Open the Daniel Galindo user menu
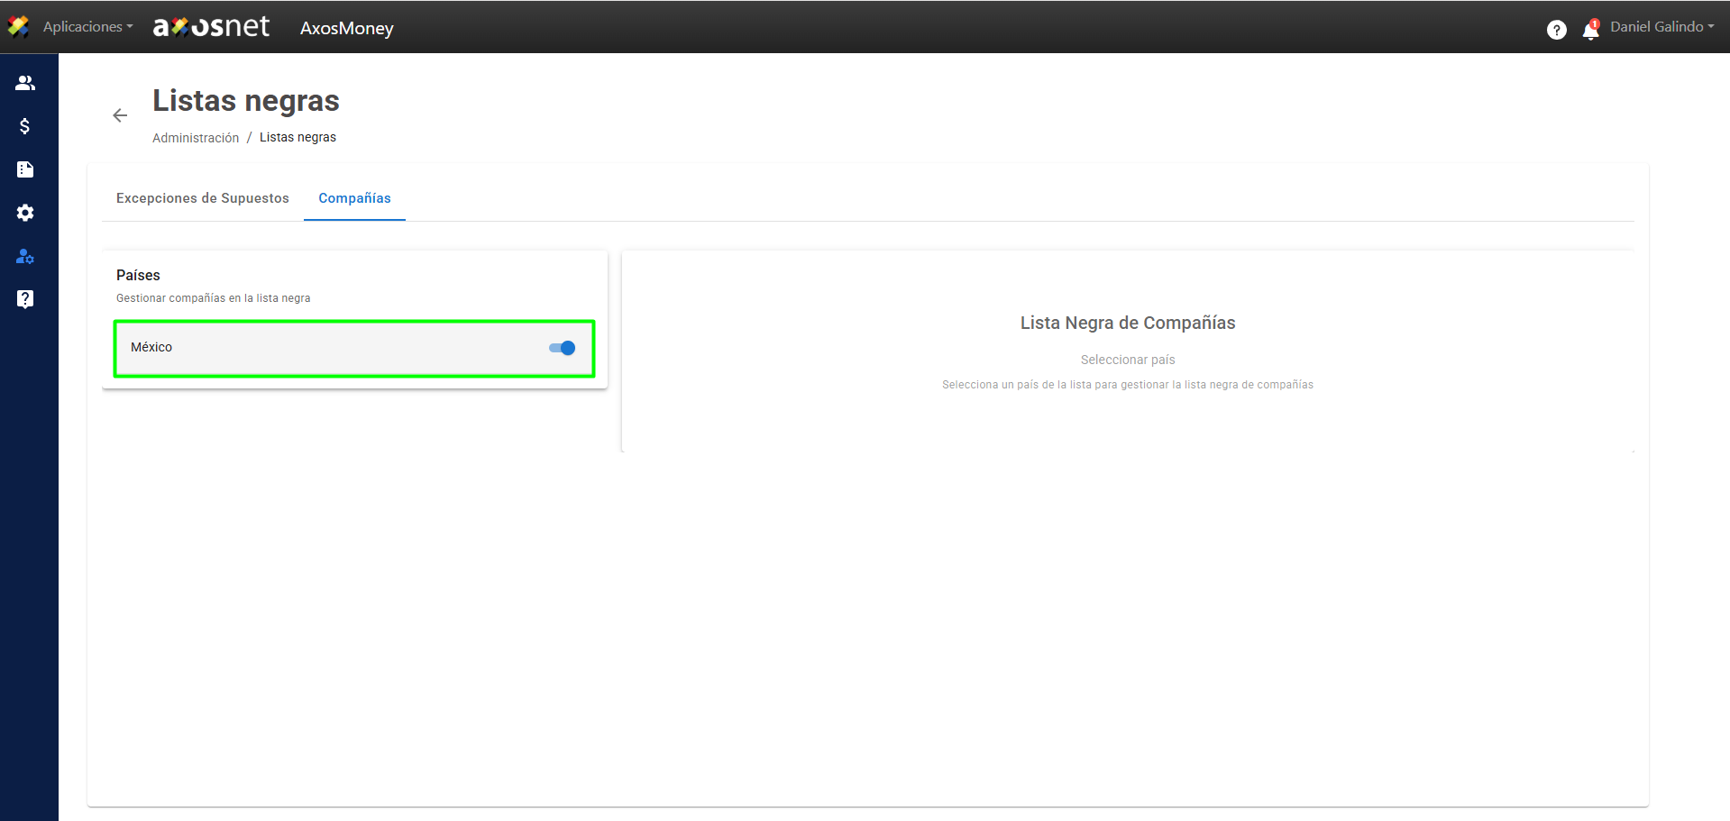This screenshot has width=1730, height=821. click(x=1661, y=27)
